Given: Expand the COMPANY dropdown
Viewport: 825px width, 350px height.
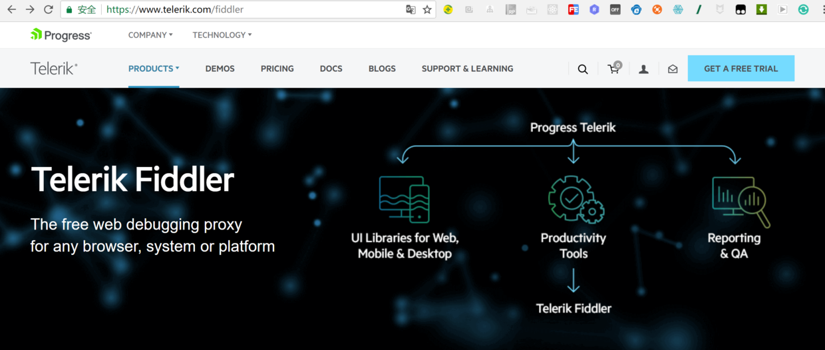Looking at the screenshot, I should tap(150, 35).
